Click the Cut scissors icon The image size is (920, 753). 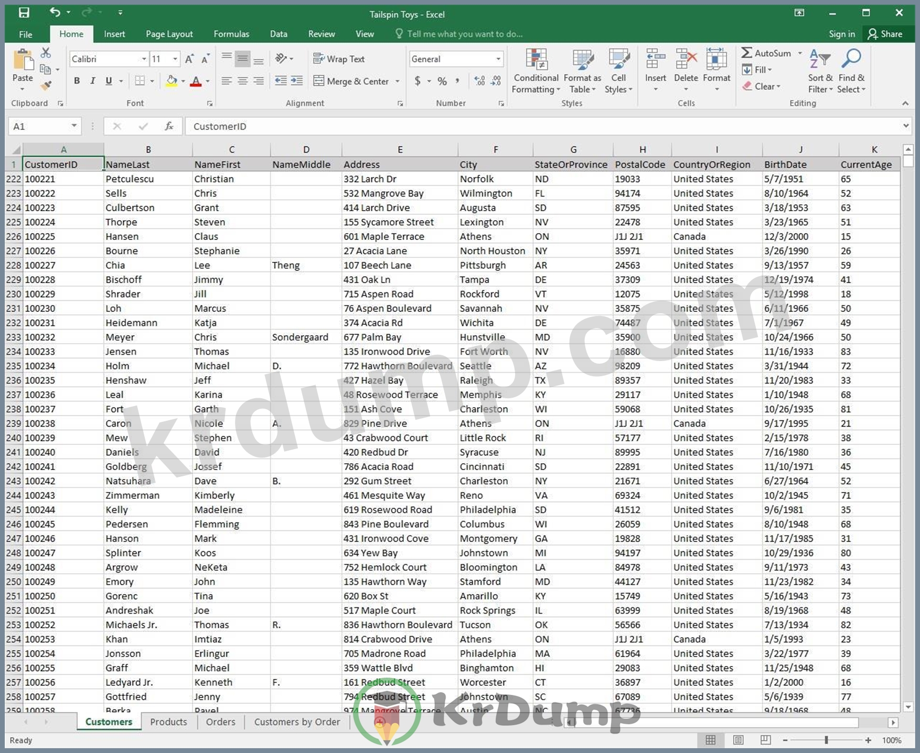coord(46,53)
